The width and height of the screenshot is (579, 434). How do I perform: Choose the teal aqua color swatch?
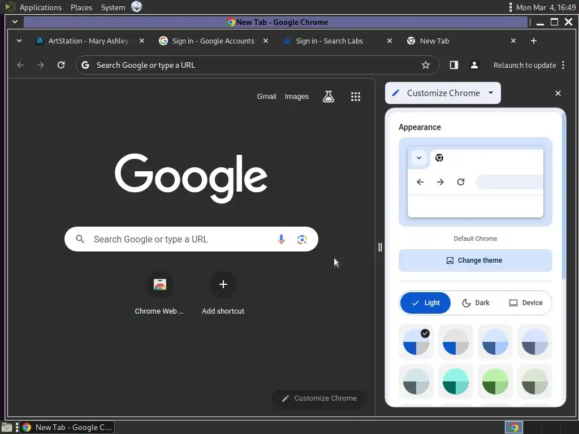point(456,381)
